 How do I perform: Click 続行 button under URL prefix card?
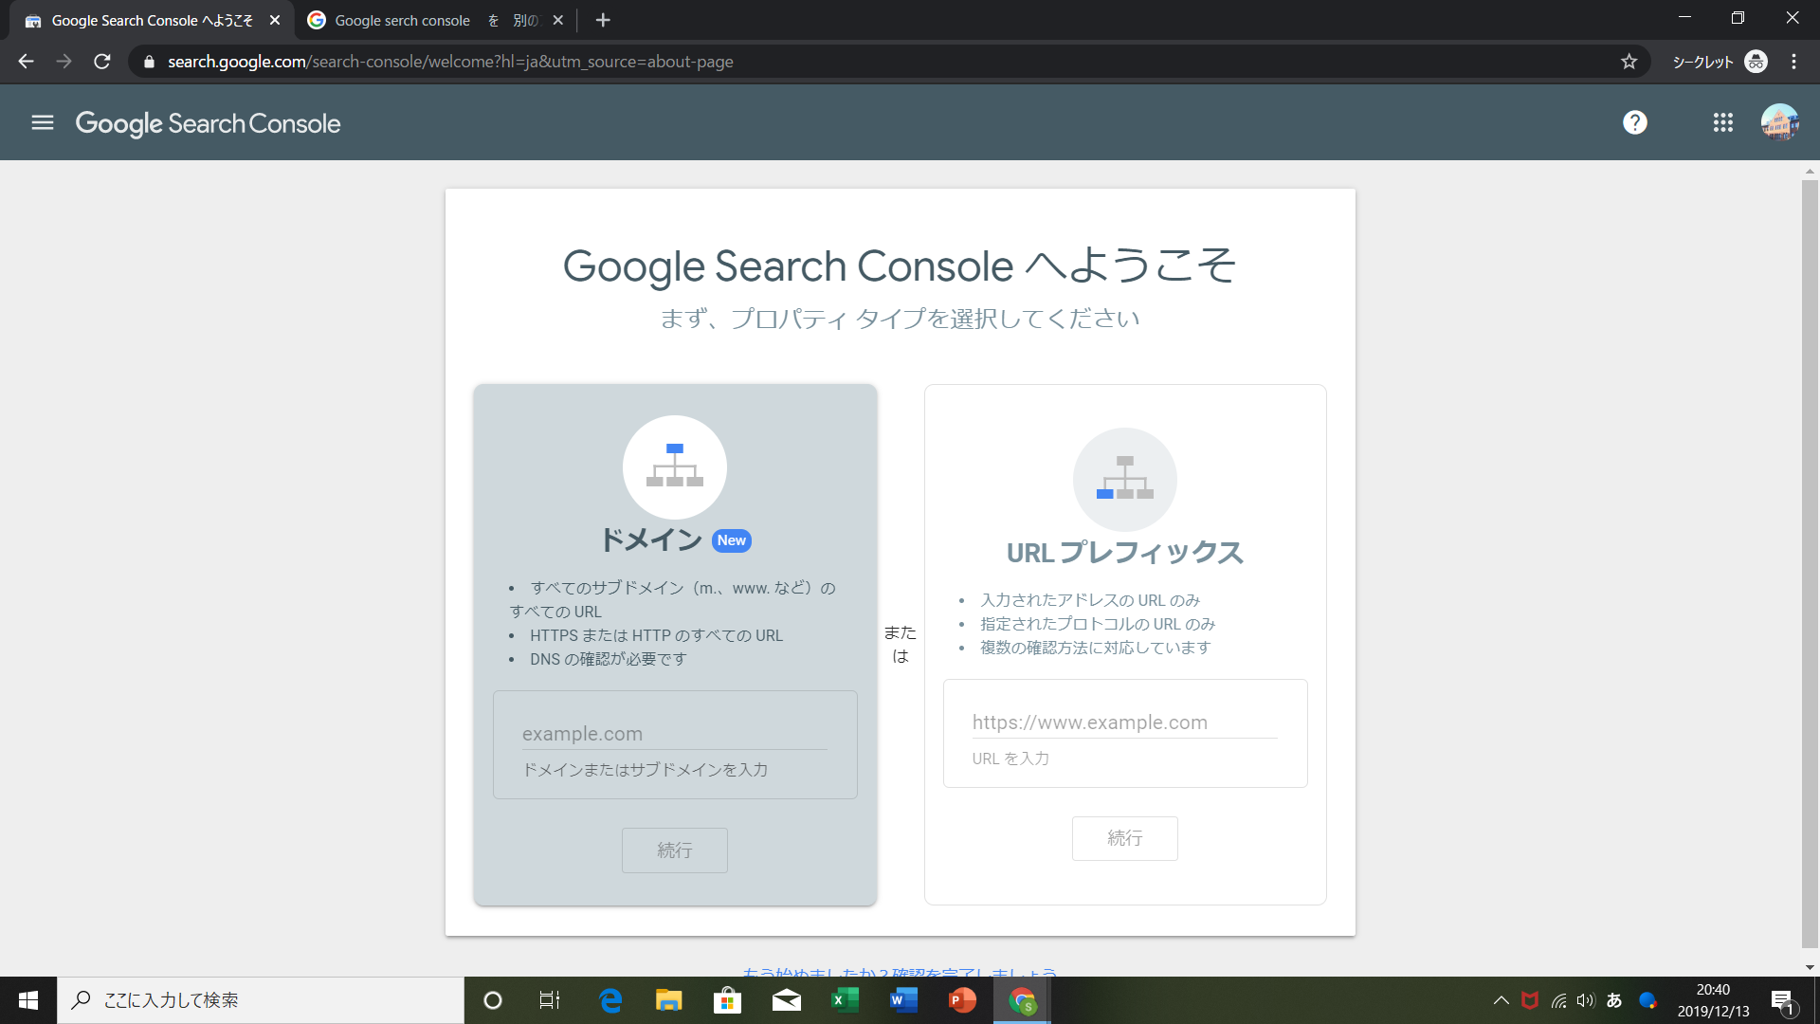1125,838
